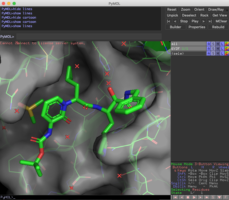Open the Color menu for 6Y2F

coord(227,48)
